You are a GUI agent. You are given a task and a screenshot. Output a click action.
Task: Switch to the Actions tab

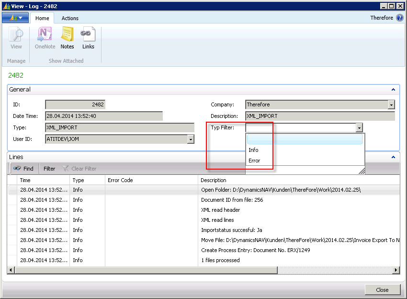pos(70,18)
